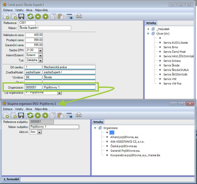
Task: Click Copy record icon in Skupina organizací toolbar
Action: 13,115
